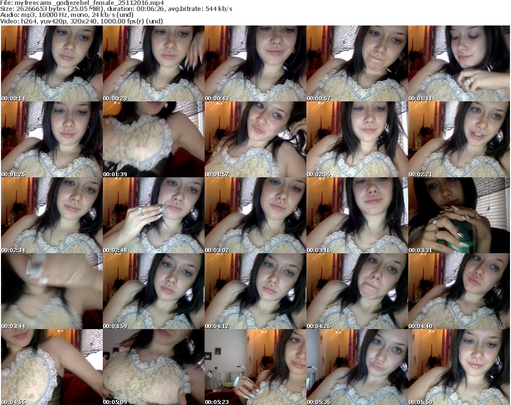This screenshot has width=511, height=405.
Task: Open the last thumbnail at 00:05:50
Action: 459,367
